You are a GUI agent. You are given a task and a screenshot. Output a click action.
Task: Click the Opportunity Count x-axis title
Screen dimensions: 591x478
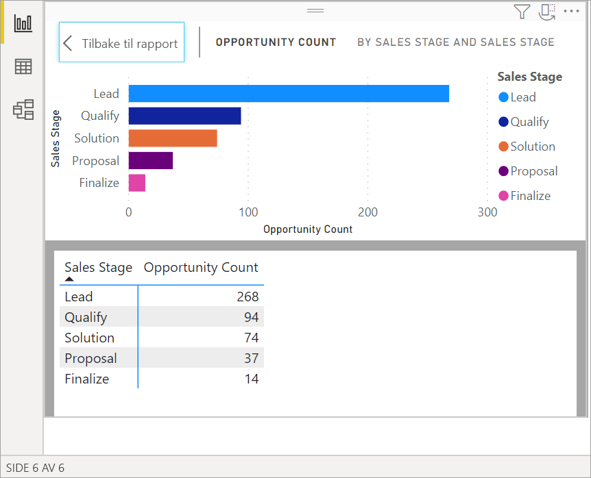click(x=308, y=229)
